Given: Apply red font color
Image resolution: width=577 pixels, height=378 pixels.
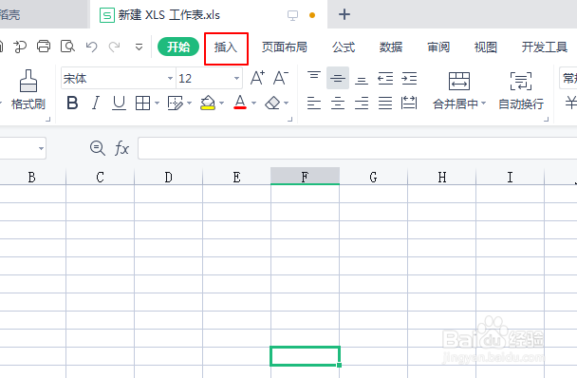Looking at the screenshot, I should click(x=240, y=103).
